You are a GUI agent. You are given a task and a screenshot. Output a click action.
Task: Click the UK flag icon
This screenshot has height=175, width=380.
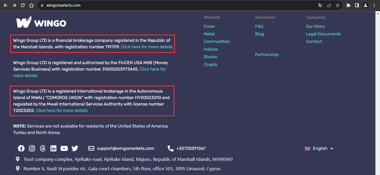[307, 148]
